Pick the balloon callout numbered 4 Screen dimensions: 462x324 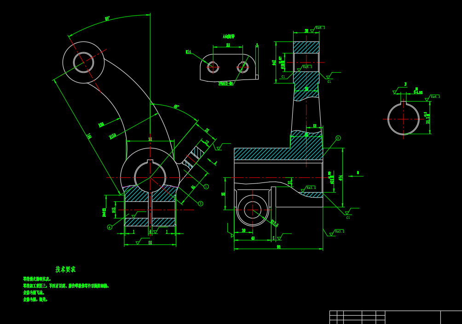coord(110,227)
